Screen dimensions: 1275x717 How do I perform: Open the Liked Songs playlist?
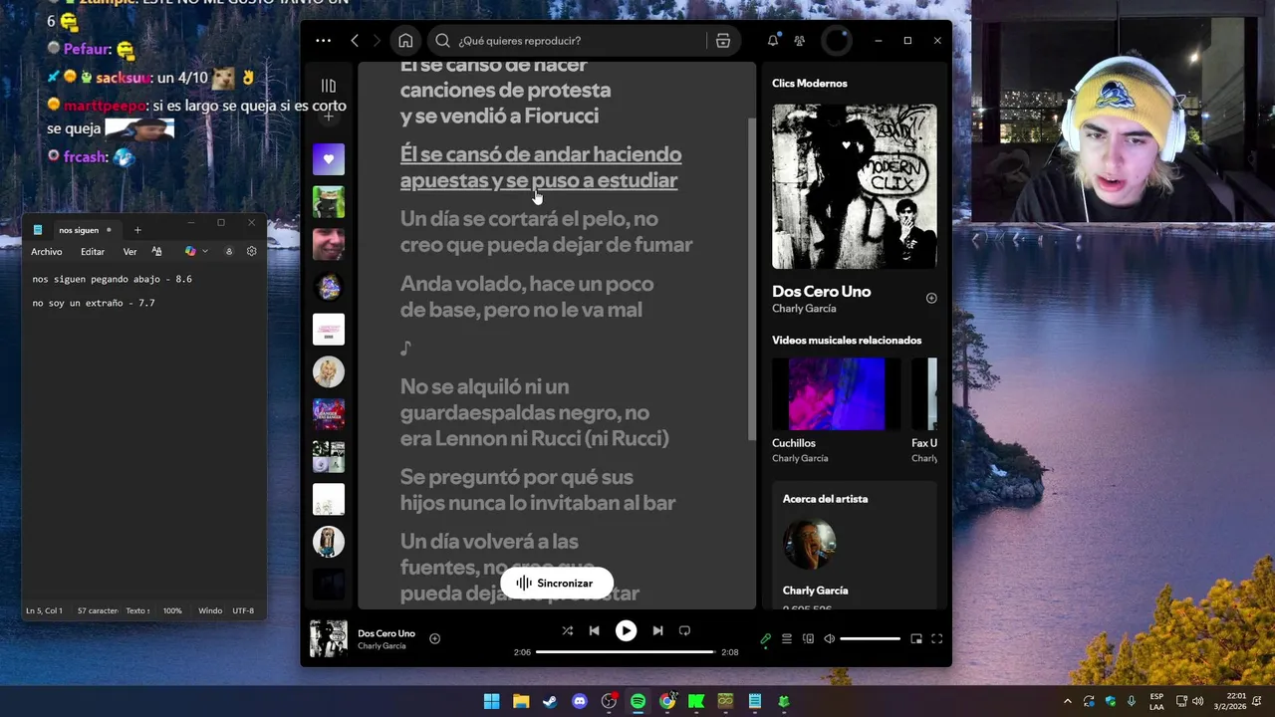coord(329,159)
